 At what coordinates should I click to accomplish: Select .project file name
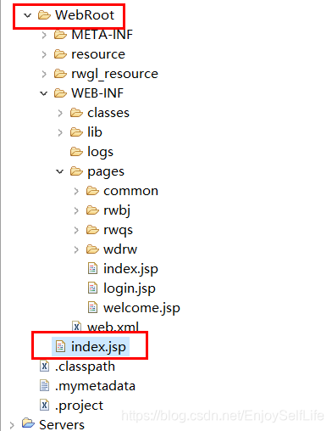[x=79, y=406]
